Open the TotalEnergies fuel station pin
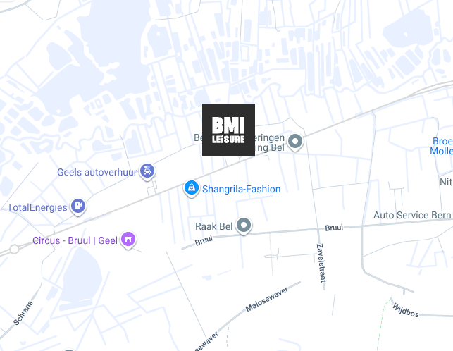This screenshot has height=351, width=453. (78, 206)
